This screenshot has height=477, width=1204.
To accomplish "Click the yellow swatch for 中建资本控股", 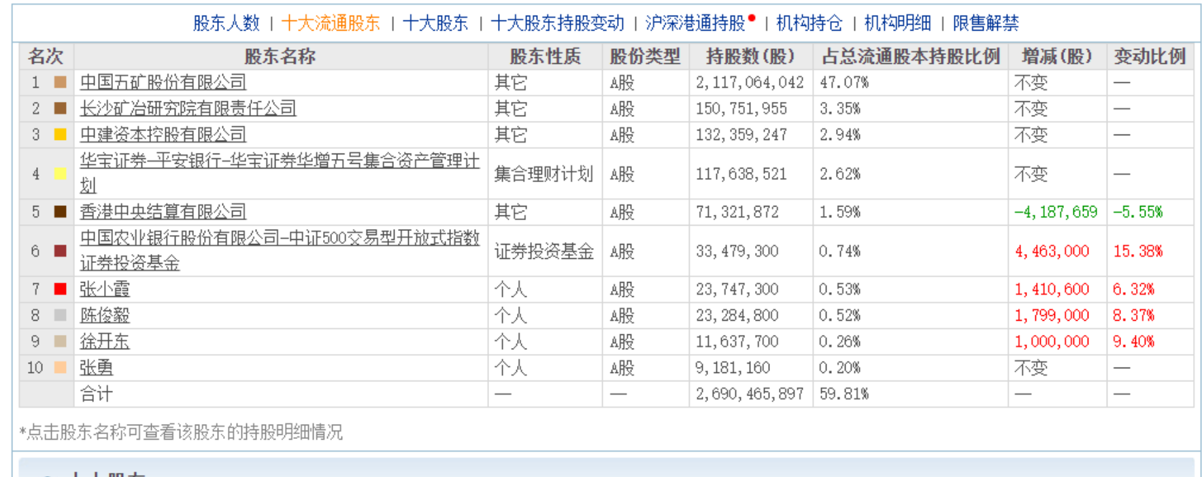I will click(x=61, y=135).
